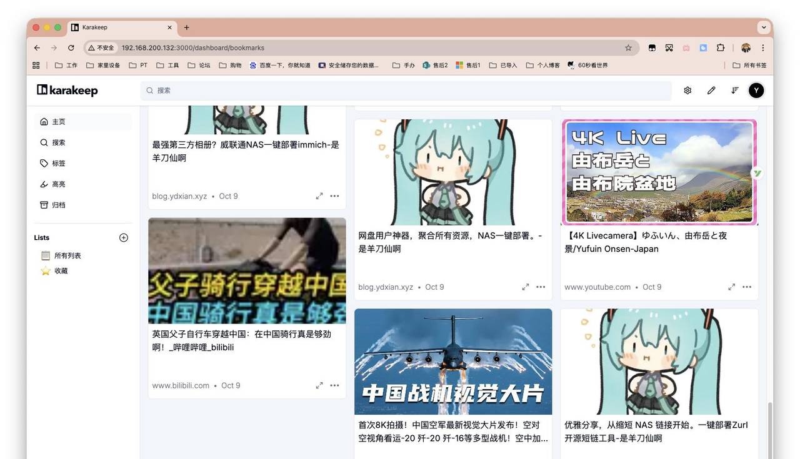Toggle the green checkmark on the 4K Live card
The height and width of the screenshot is (459, 800).
tap(757, 173)
